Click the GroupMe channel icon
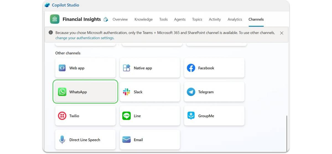 (191, 116)
